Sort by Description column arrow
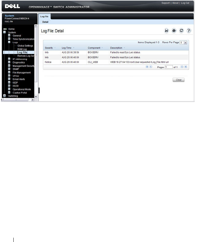Viewport: 199px width, 242px height. tap(124, 48)
